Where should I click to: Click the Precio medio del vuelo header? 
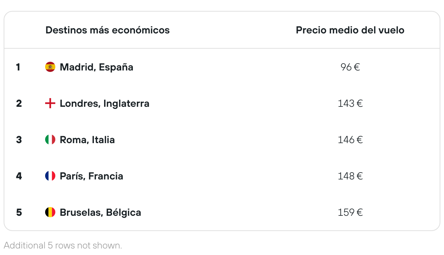click(350, 30)
